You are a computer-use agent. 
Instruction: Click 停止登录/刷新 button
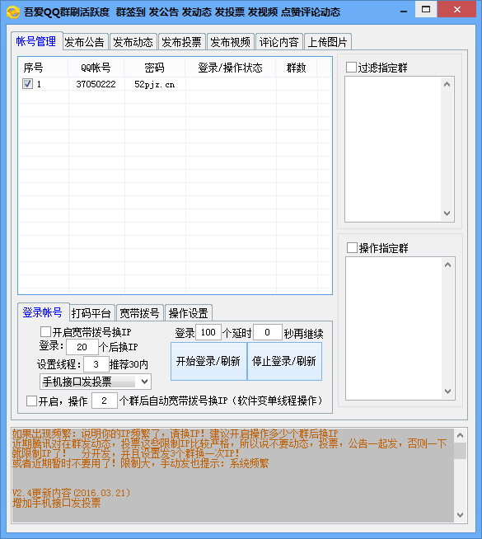coord(284,361)
